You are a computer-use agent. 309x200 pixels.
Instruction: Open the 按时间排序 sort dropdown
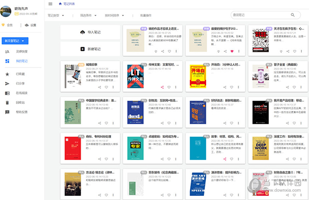[114, 15]
